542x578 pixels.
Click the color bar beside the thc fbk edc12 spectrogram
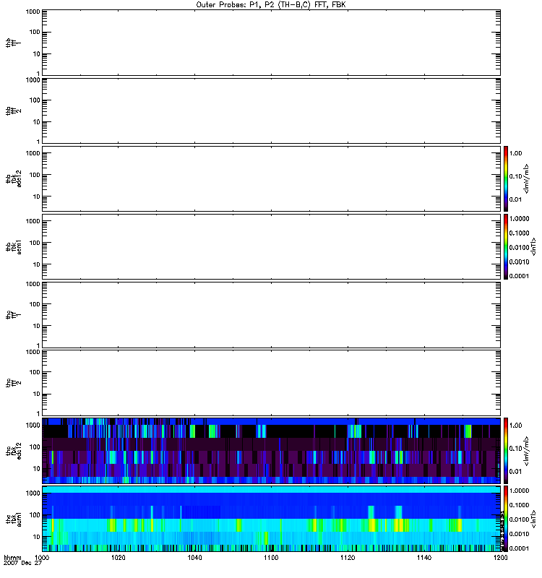pos(506,450)
